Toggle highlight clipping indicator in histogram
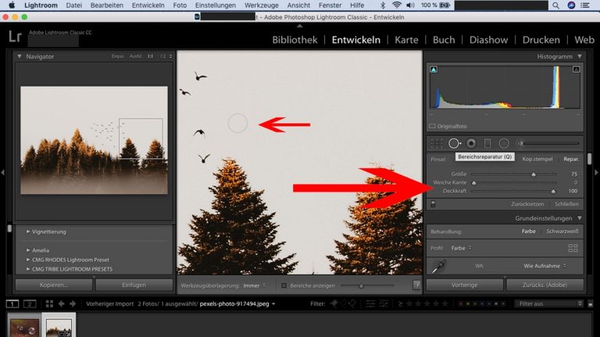The height and width of the screenshot is (337, 600). [x=577, y=70]
